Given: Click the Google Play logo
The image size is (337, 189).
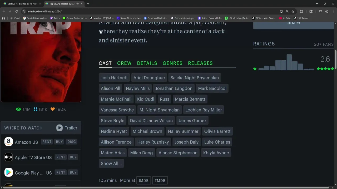Looking at the screenshot, I should click(8, 172).
